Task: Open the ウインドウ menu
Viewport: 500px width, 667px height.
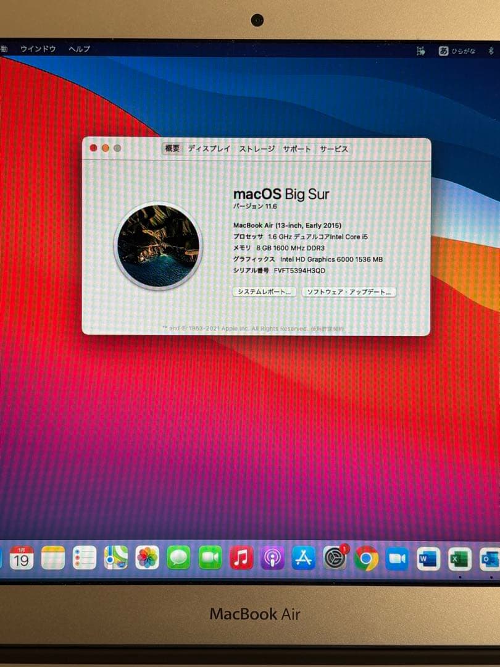Action: (x=38, y=49)
